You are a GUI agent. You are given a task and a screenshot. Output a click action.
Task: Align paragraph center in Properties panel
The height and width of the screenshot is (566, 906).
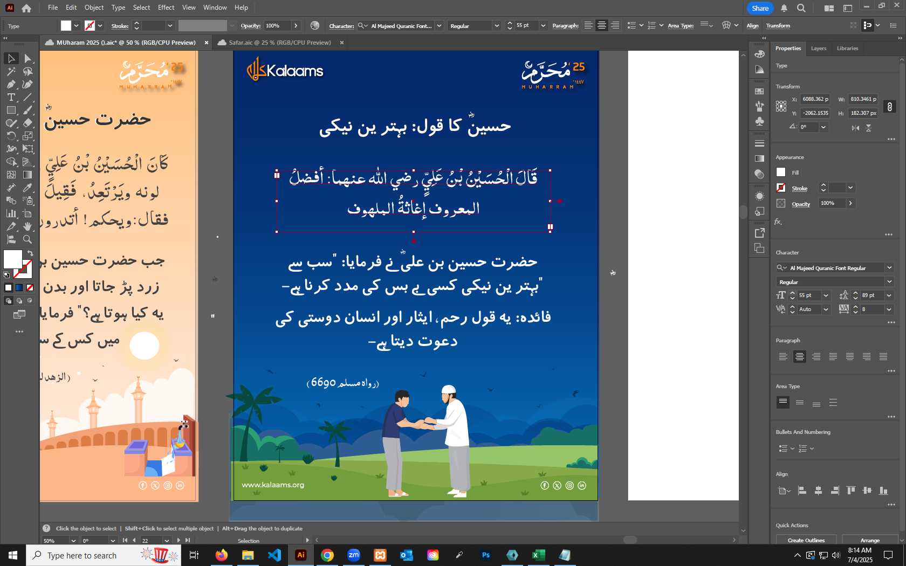point(800,357)
